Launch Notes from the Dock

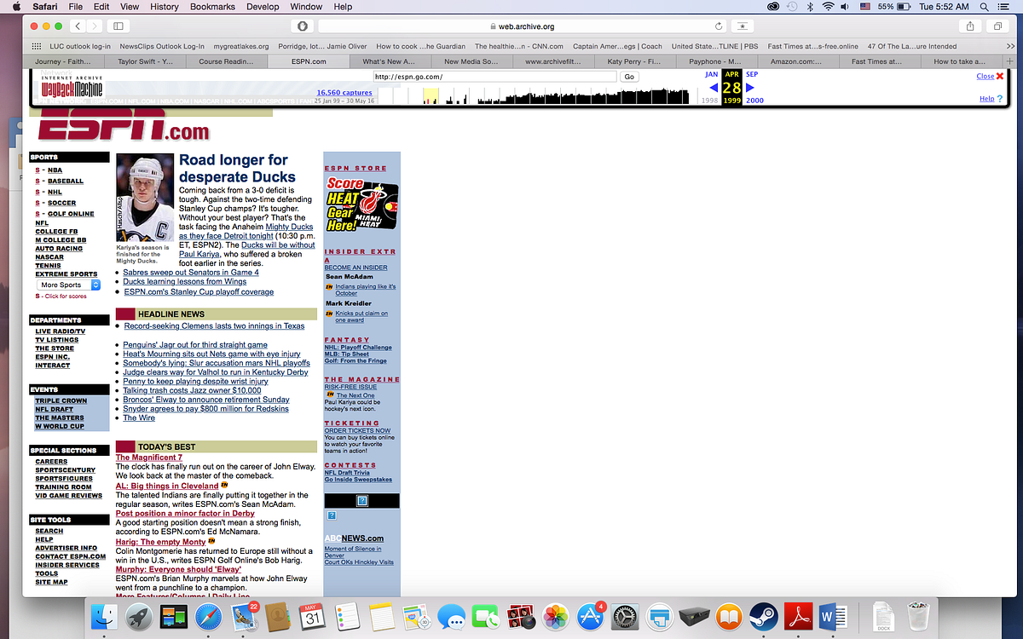pyautogui.click(x=382, y=618)
